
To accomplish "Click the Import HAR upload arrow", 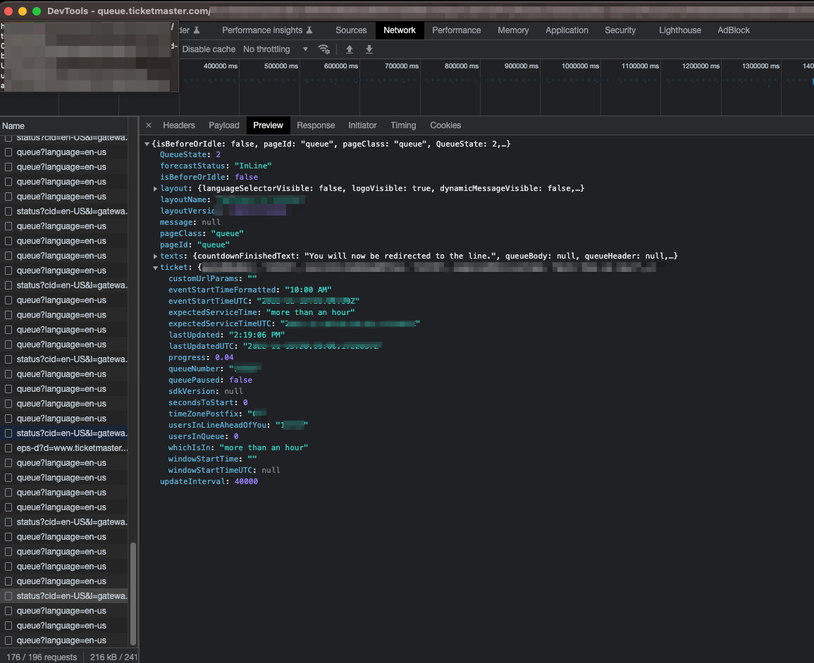I will click(350, 49).
